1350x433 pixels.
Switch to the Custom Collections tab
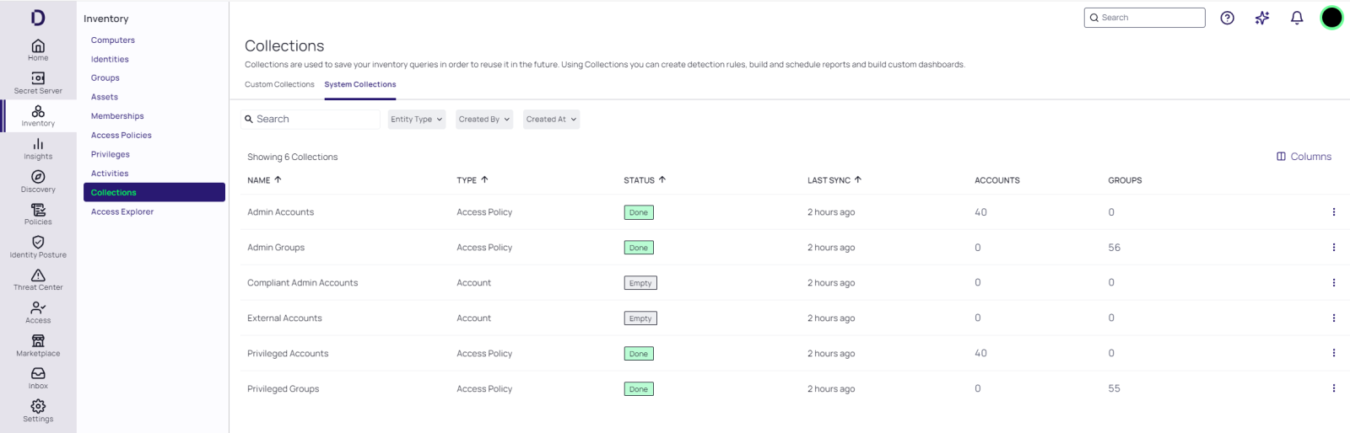tap(279, 84)
